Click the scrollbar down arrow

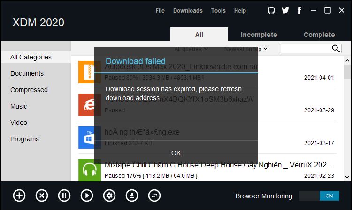coord(347,177)
